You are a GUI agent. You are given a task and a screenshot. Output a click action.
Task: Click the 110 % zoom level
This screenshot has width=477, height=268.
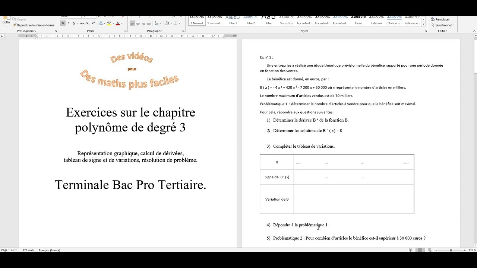pos(473,250)
